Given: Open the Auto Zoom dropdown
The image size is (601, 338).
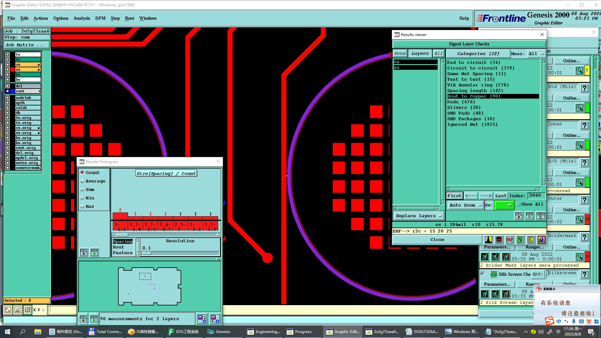Looking at the screenshot, I should (x=465, y=205).
